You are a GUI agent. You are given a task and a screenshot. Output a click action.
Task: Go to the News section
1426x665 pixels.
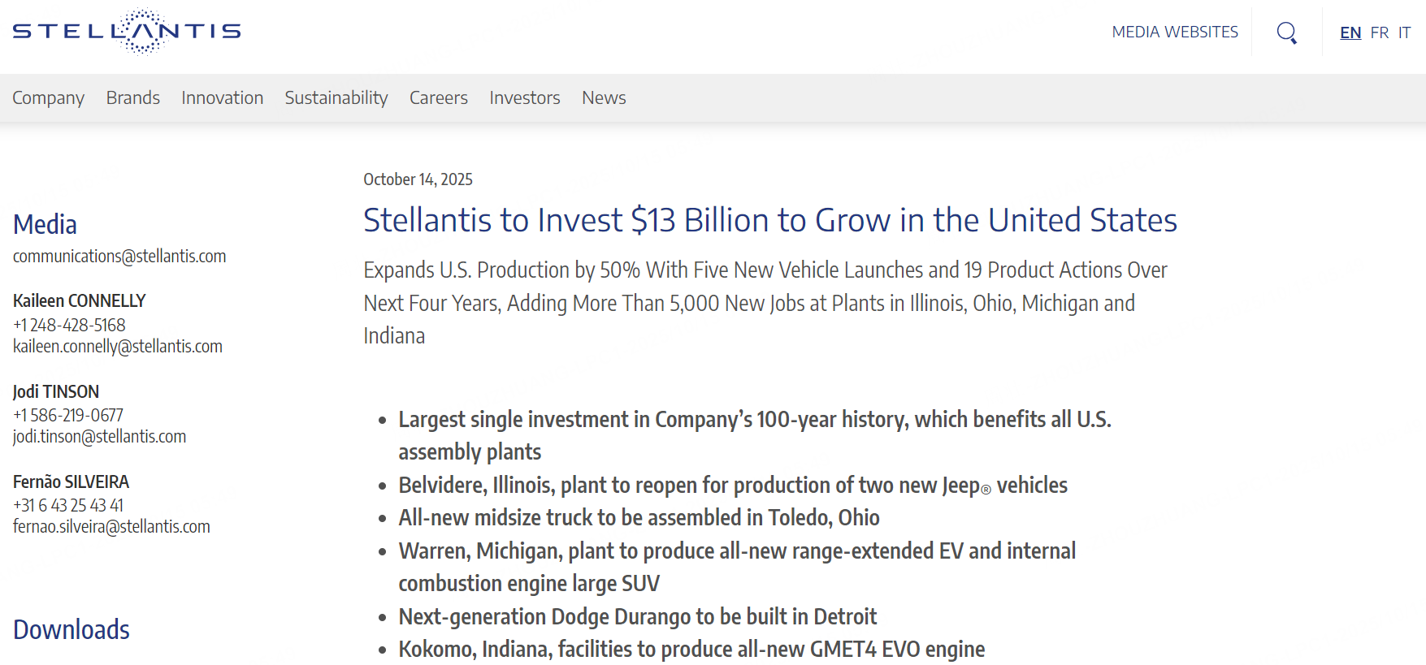pyautogui.click(x=603, y=98)
